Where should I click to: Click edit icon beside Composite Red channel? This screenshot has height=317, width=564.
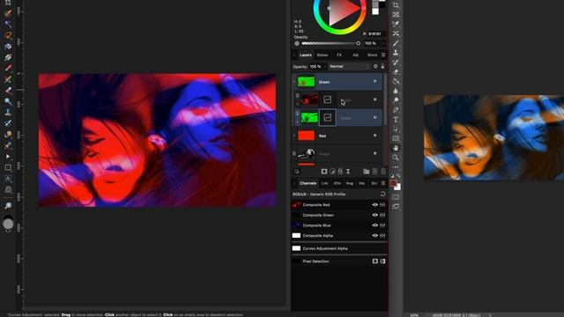click(x=382, y=205)
